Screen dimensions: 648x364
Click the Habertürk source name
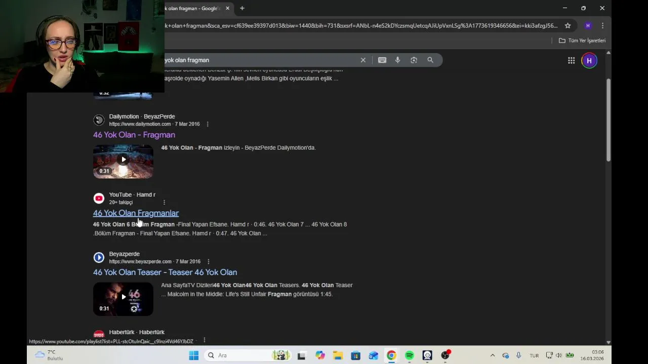point(137,332)
